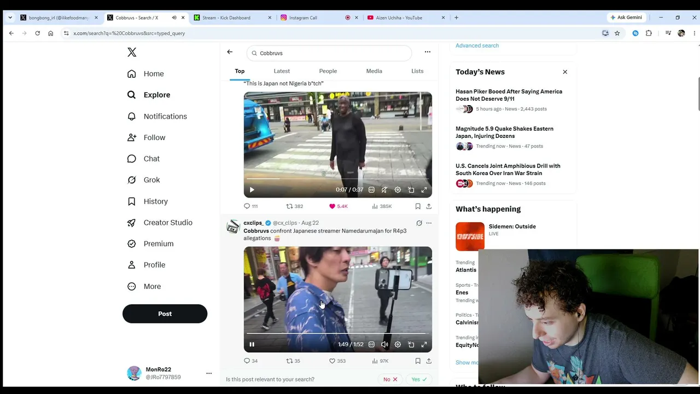
Task: Share the cxclips_ post
Action: [x=429, y=361]
